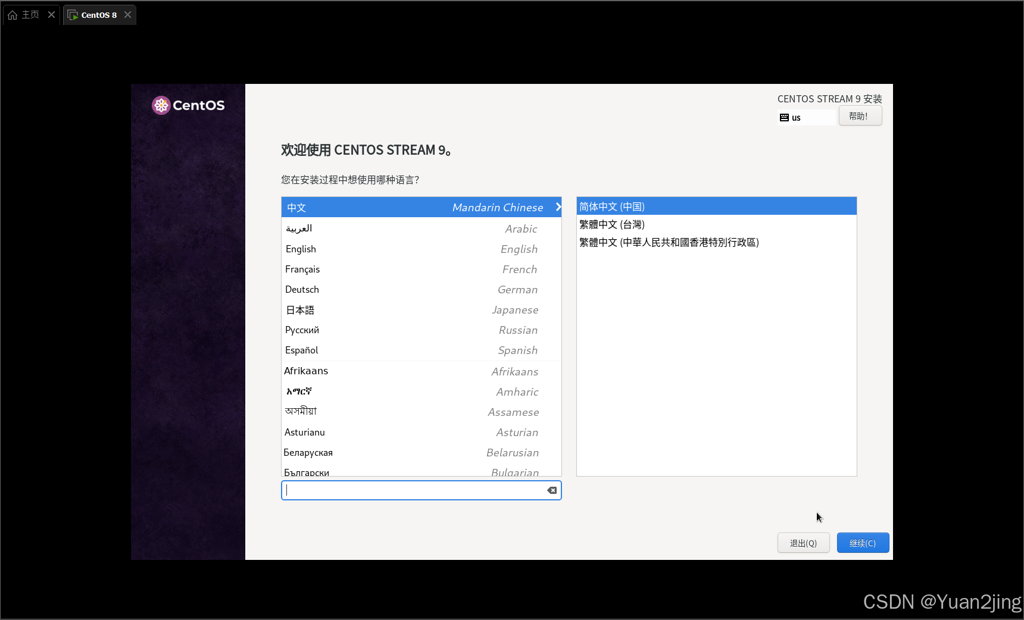Click the 继续(C) continue button
Screen dimensions: 1024x620
[863, 543]
